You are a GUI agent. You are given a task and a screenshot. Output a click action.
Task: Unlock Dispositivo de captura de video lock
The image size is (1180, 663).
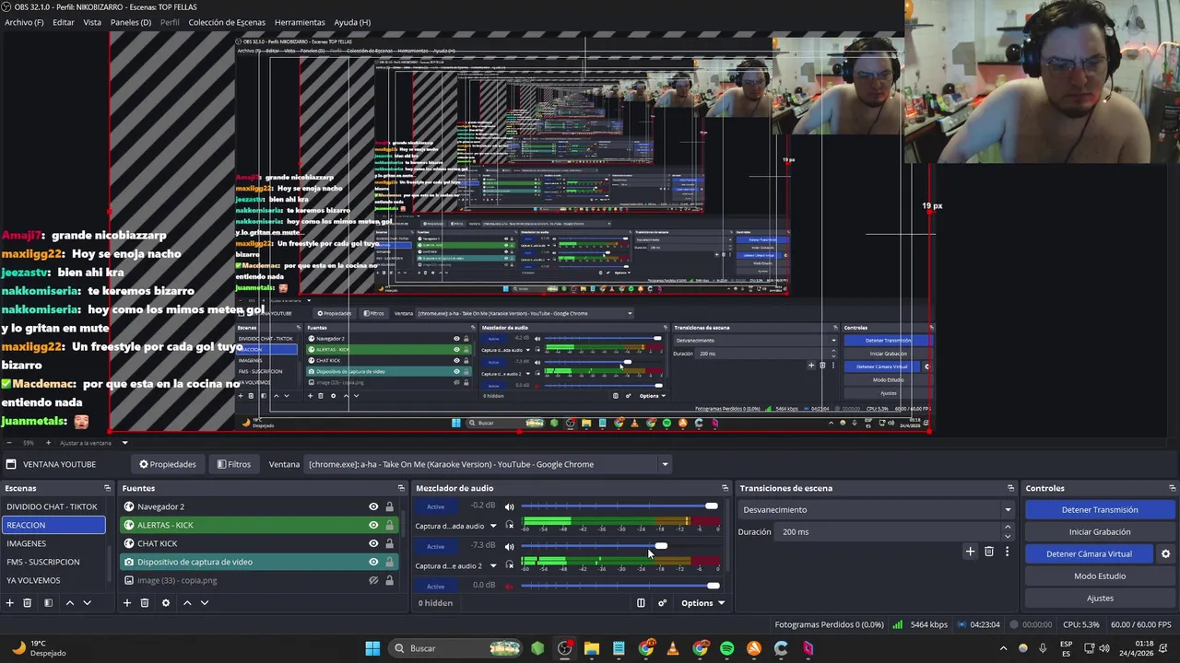(389, 562)
